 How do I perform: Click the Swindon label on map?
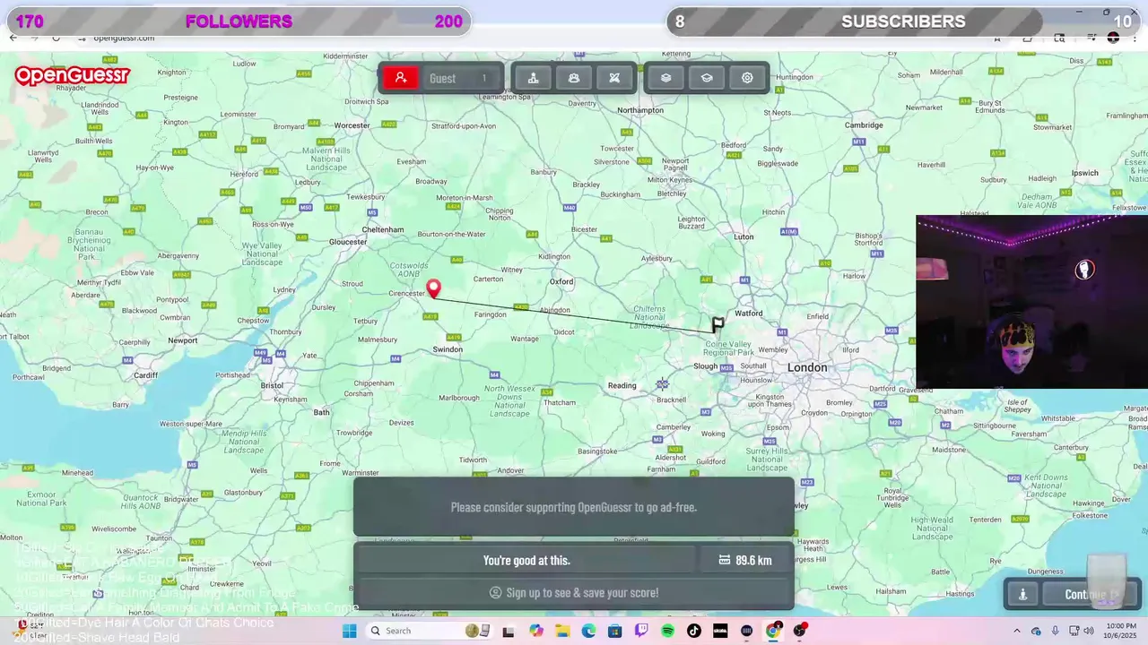pyautogui.click(x=448, y=349)
